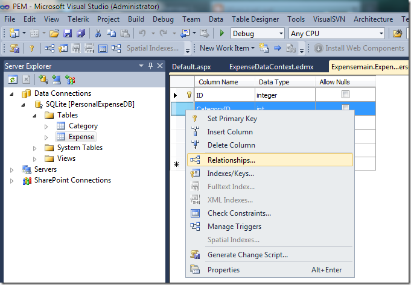Select Relationships... from context menu

(x=231, y=160)
